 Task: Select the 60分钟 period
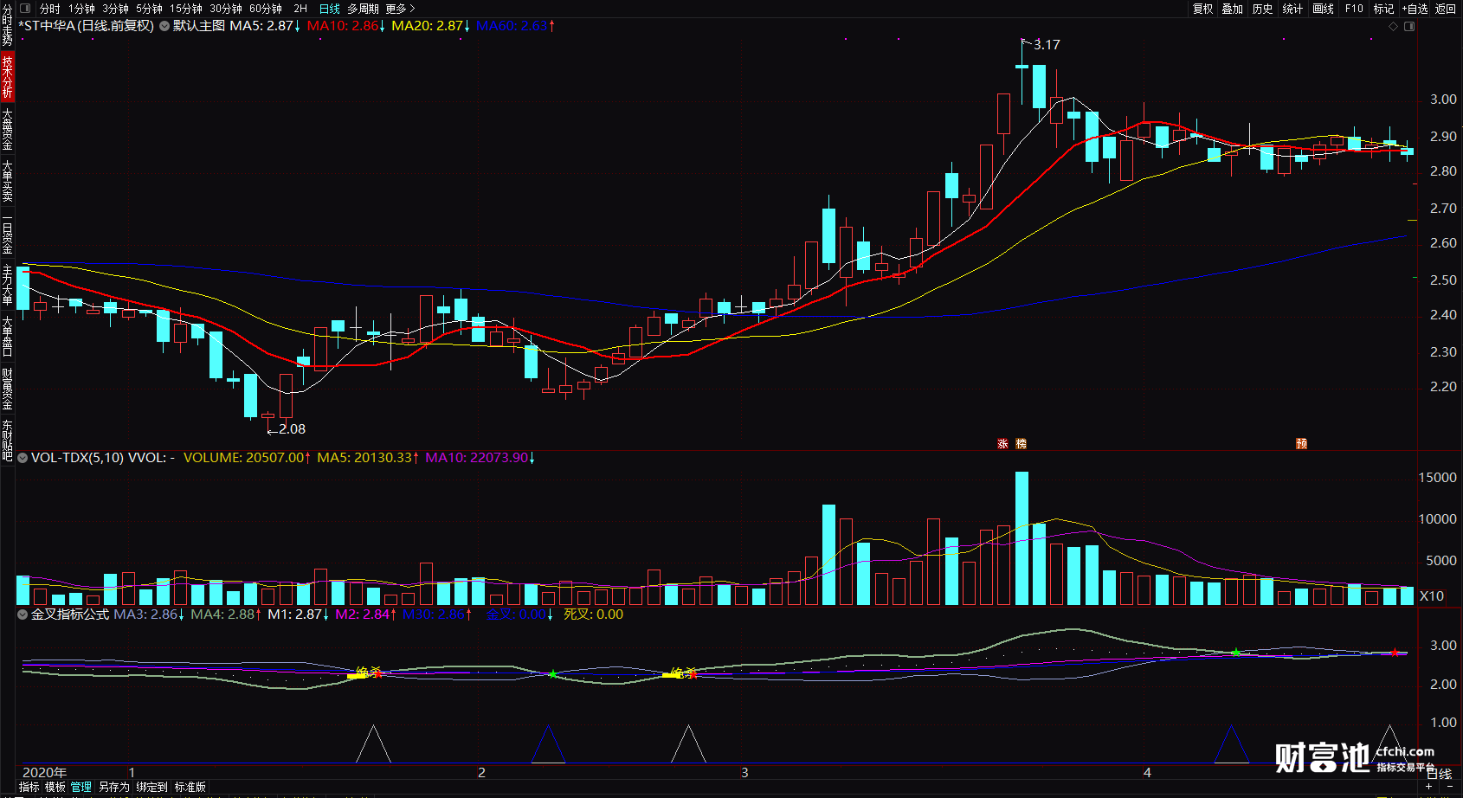[266, 9]
